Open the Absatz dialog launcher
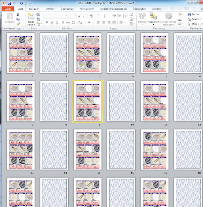This screenshot has width=203, height=207. pyautogui.click(x=134, y=29)
